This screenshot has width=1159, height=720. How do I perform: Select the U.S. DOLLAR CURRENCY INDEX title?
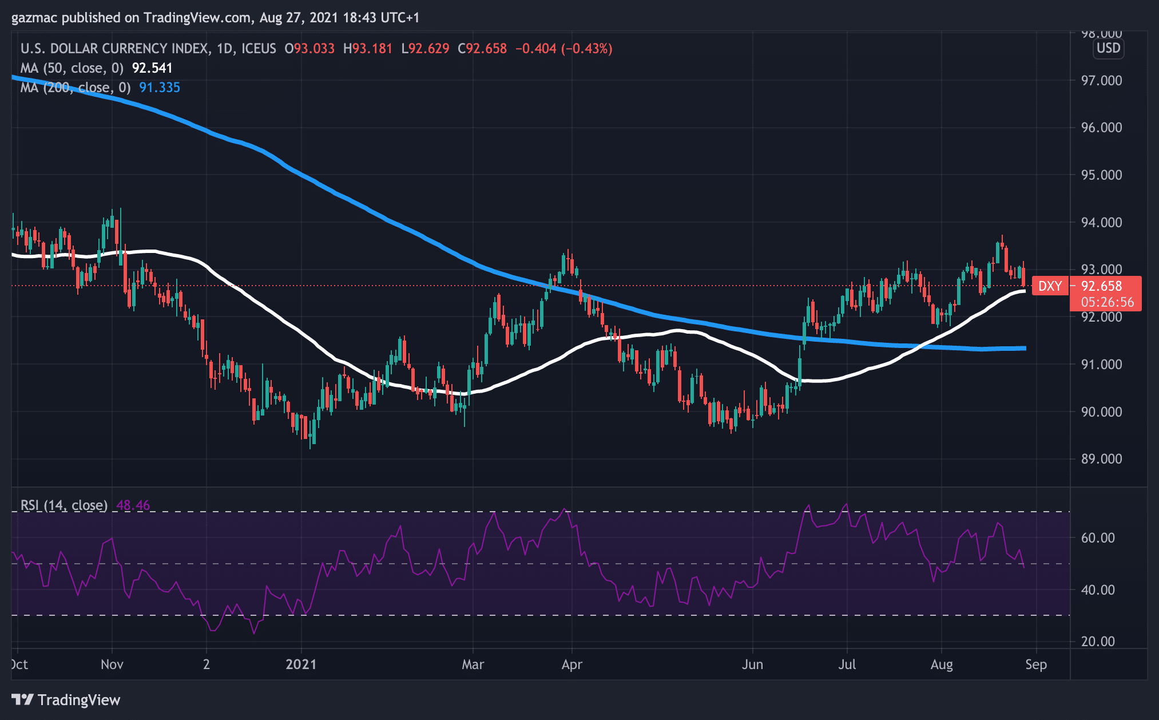(114, 49)
